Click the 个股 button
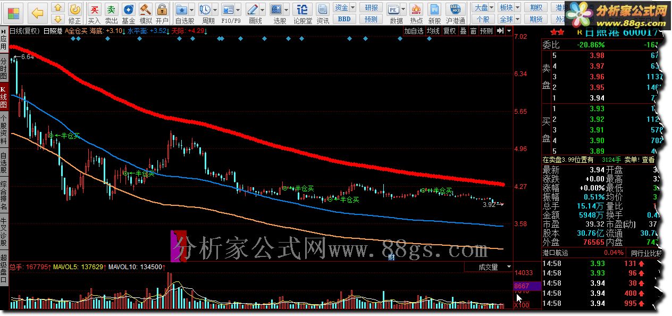Viewport: 672px width, 316px height. pyautogui.click(x=483, y=19)
